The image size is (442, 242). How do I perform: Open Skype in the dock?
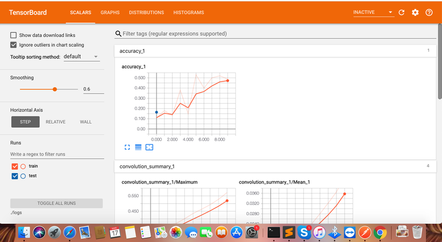[x=304, y=233]
